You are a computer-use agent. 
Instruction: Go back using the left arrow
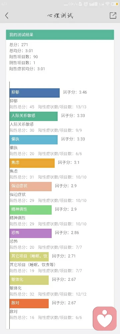pyautogui.click(x=7, y=15)
